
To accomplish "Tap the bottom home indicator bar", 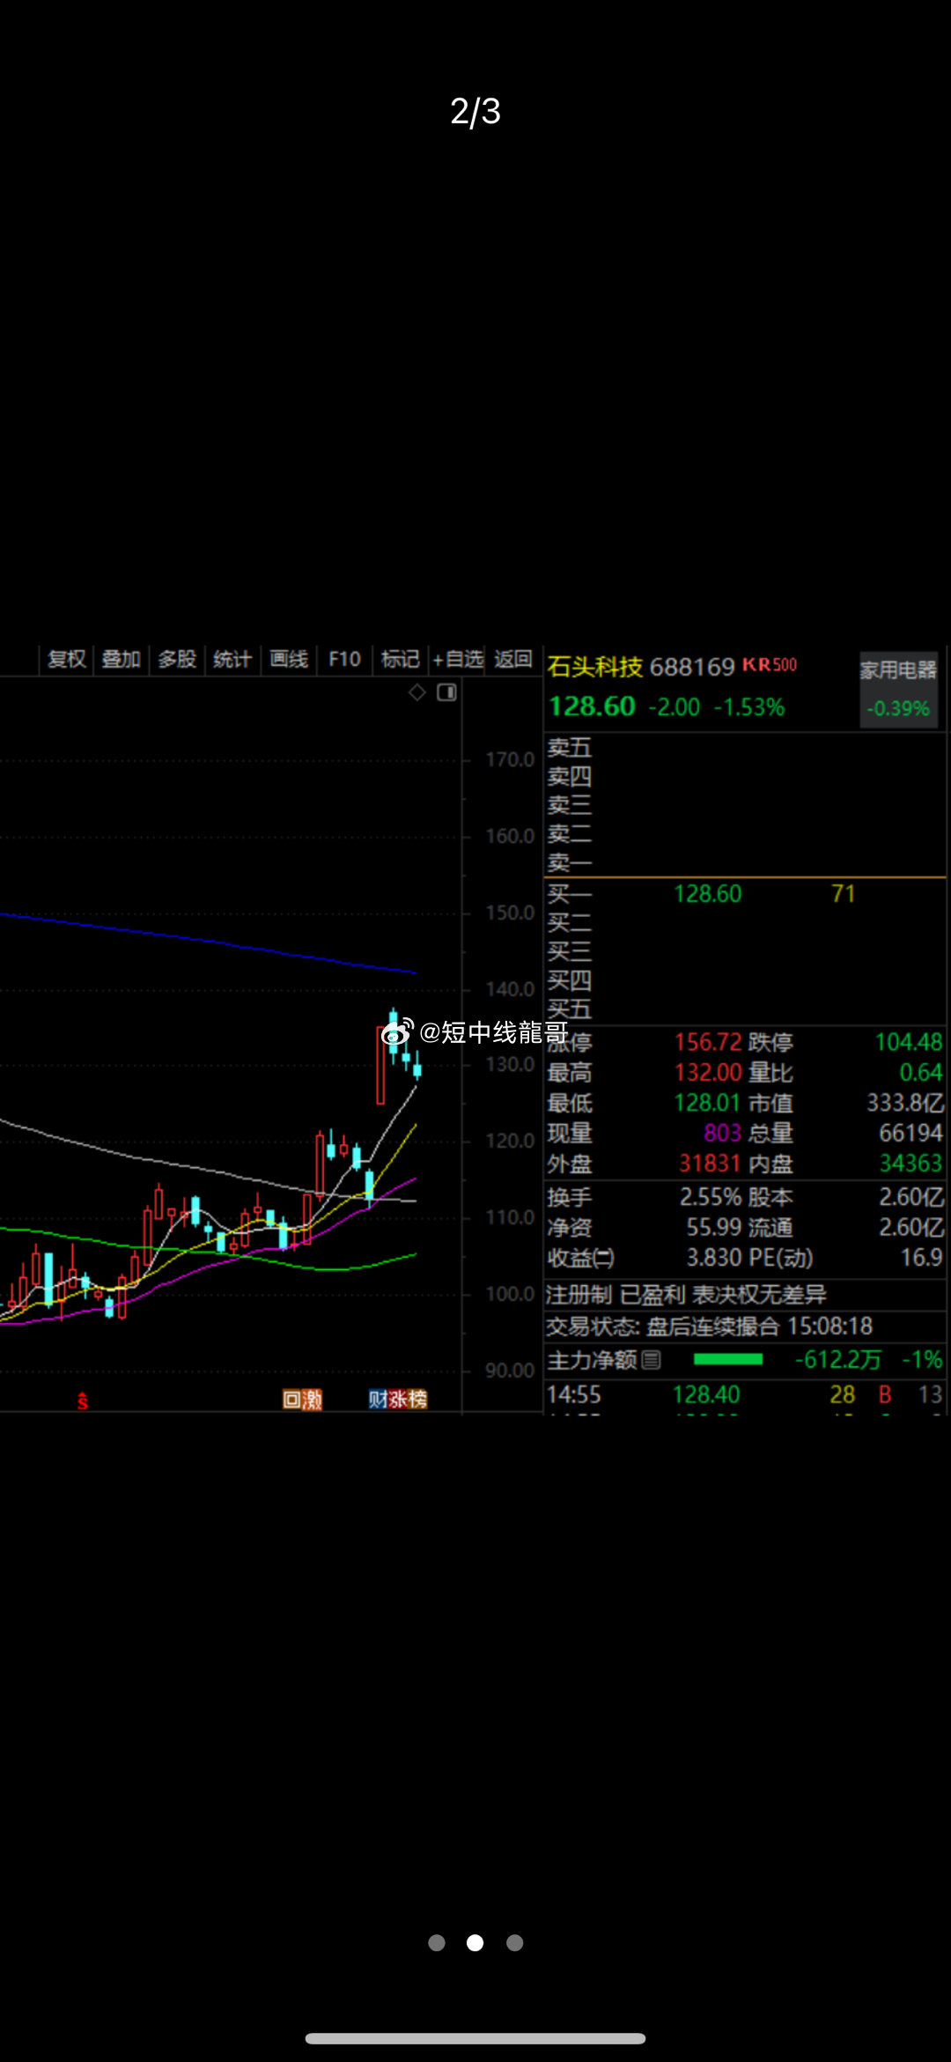I will point(475,2038).
